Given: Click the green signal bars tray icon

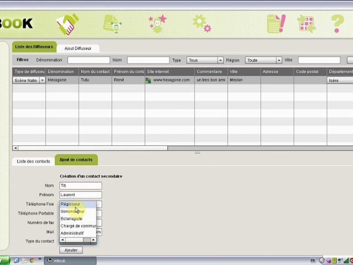Looking at the screenshot, I should click(x=346, y=261).
